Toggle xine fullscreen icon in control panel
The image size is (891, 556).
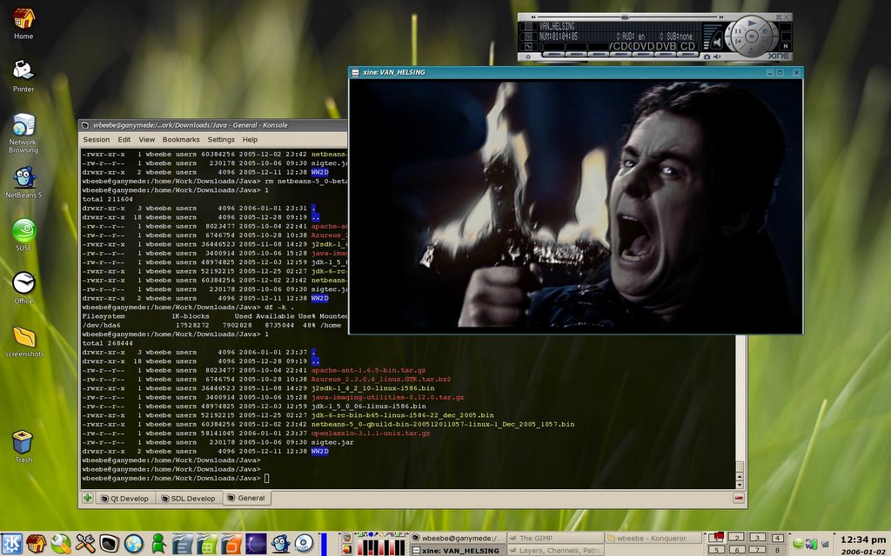click(779, 17)
